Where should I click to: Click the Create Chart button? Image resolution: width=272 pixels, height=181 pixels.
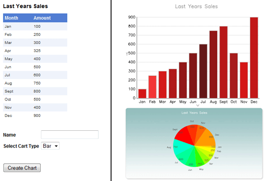(x=22, y=168)
